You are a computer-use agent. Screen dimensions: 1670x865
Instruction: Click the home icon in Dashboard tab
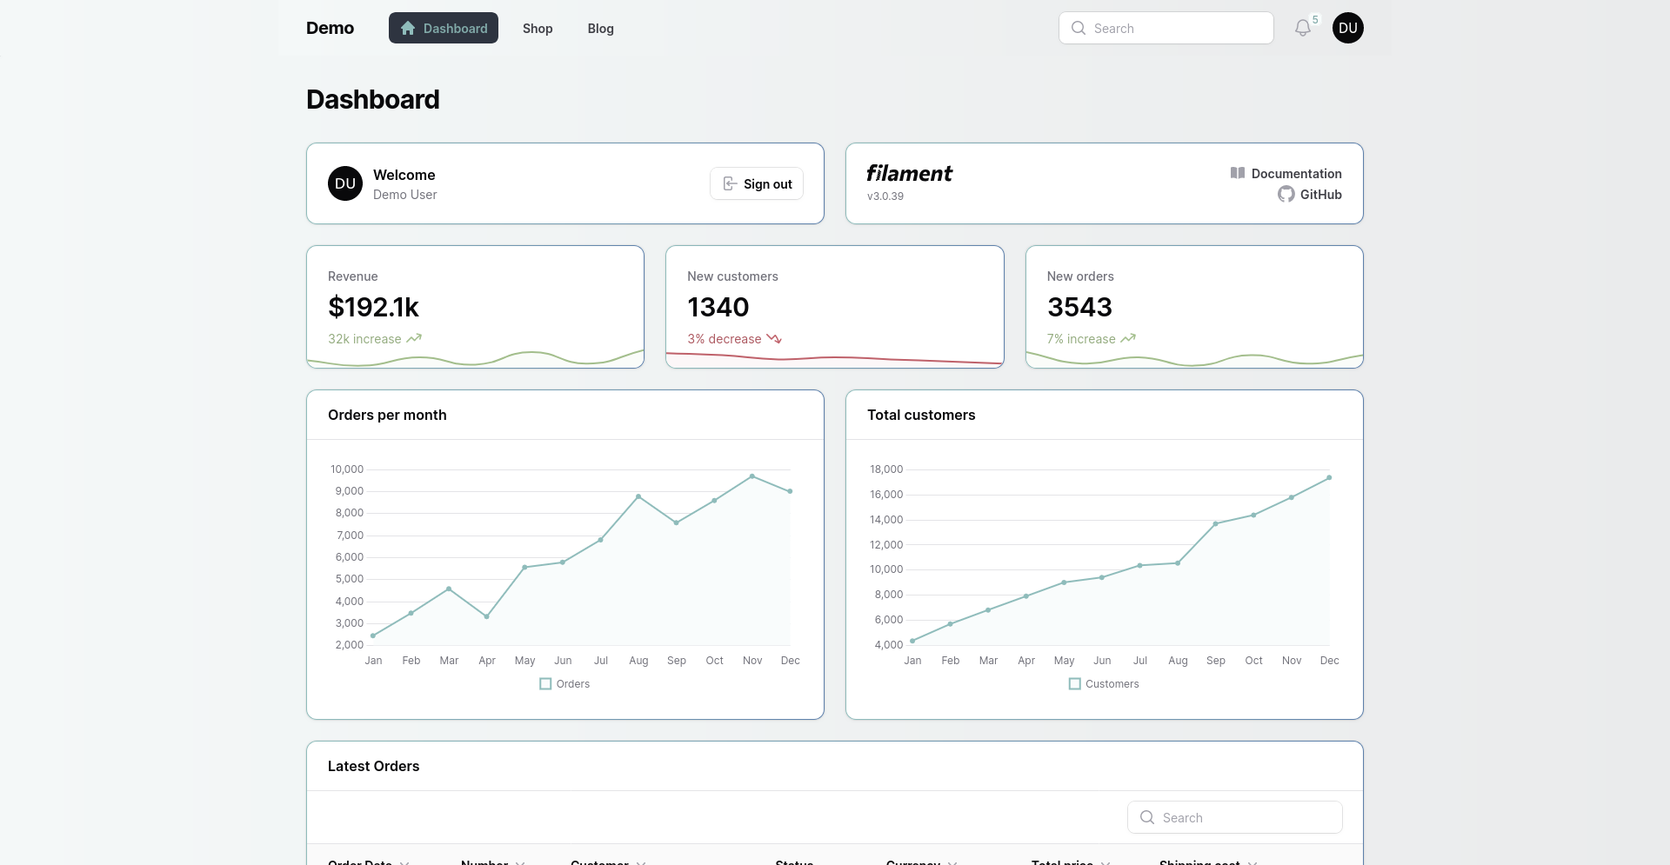(x=408, y=29)
